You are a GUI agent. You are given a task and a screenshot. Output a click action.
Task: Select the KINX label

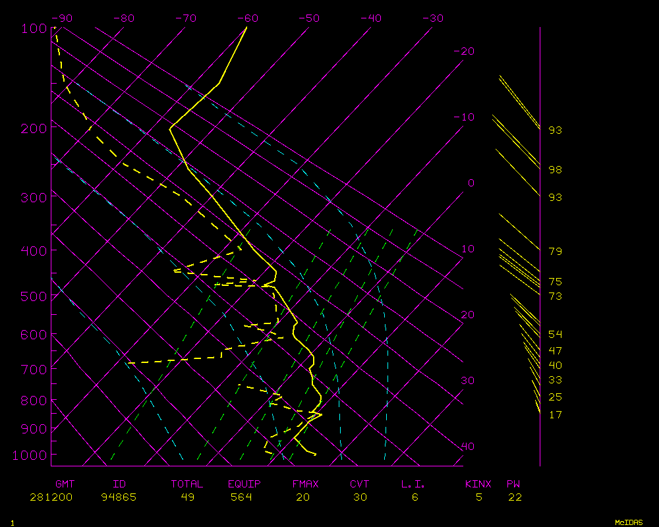[478, 484]
